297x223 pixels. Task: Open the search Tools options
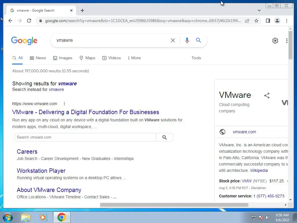click(x=196, y=58)
